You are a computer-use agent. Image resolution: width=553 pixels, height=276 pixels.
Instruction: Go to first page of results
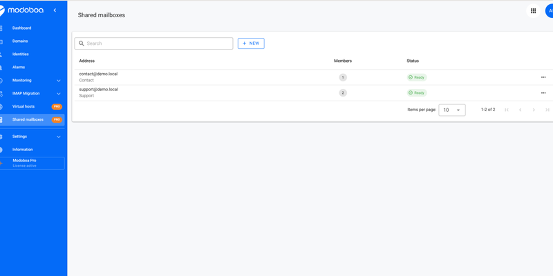click(507, 110)
